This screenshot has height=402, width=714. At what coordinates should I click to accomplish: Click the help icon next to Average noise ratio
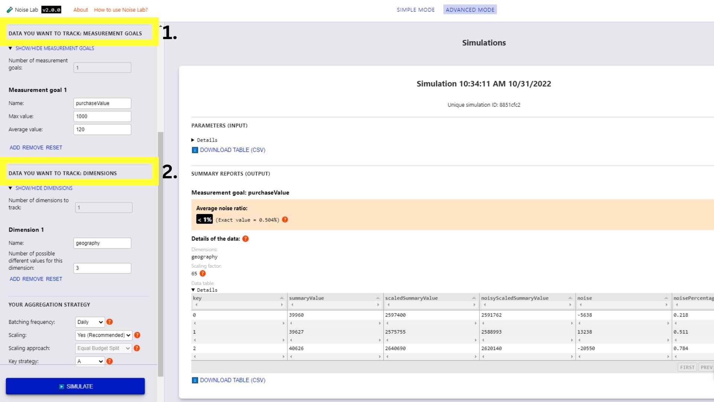[285, 219]
